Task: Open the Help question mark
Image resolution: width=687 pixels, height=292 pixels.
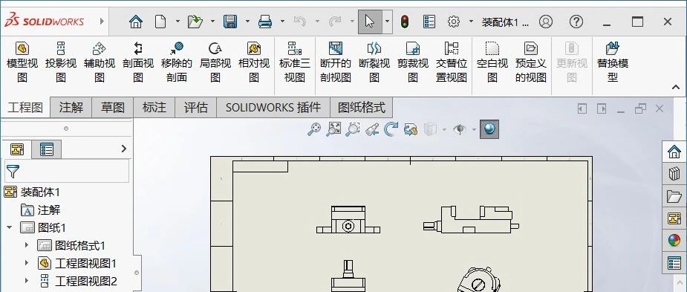Action: click(576, 22)
